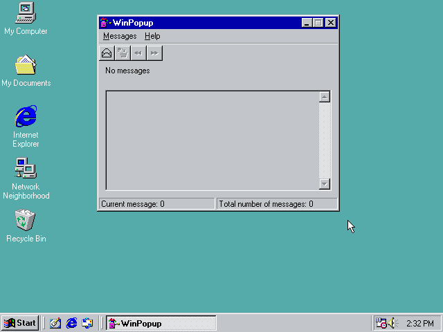Click inside the empty message text area
Image resolution: width=443 pixels, height=332 pixels.
(213, 140)
